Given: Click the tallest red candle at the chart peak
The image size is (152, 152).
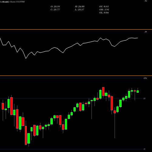Looking at the screenshot, I should coord(103,92).
